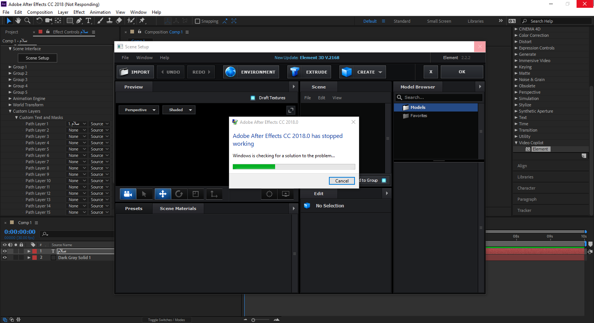The height and width of the screenshot is (323, 594).
Task: Toggle the Effect Controls panel lock icon
Action: click(x=48, y=32)
